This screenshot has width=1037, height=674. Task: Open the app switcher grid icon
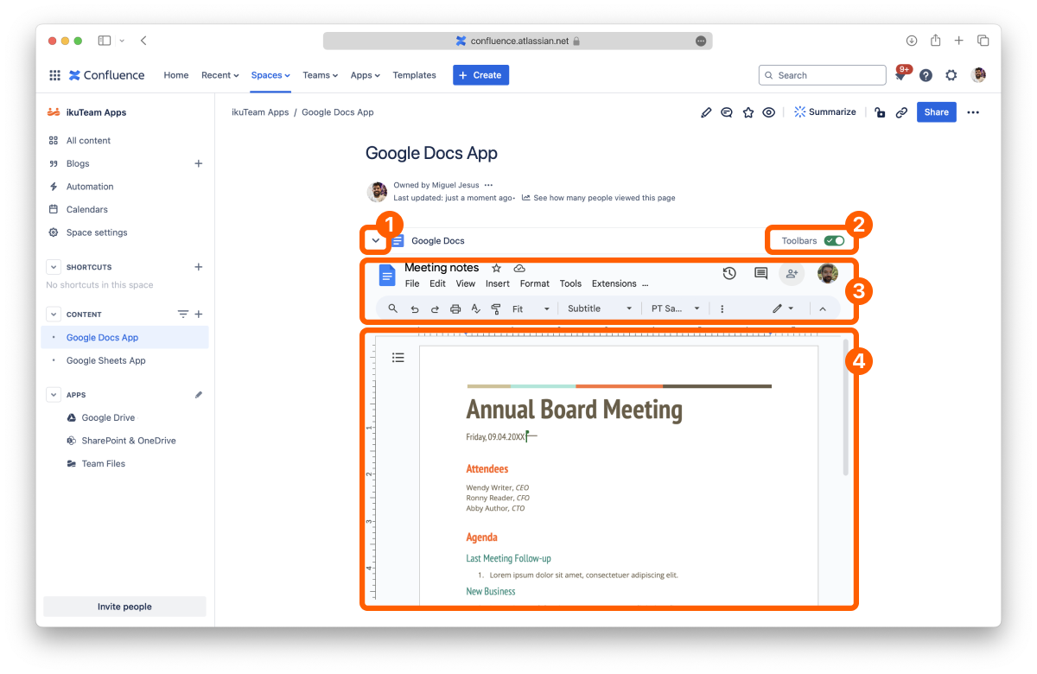point(54,75)
